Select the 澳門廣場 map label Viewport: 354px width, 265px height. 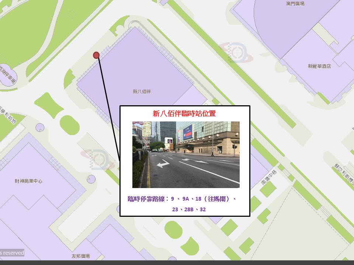coord(295,4)
